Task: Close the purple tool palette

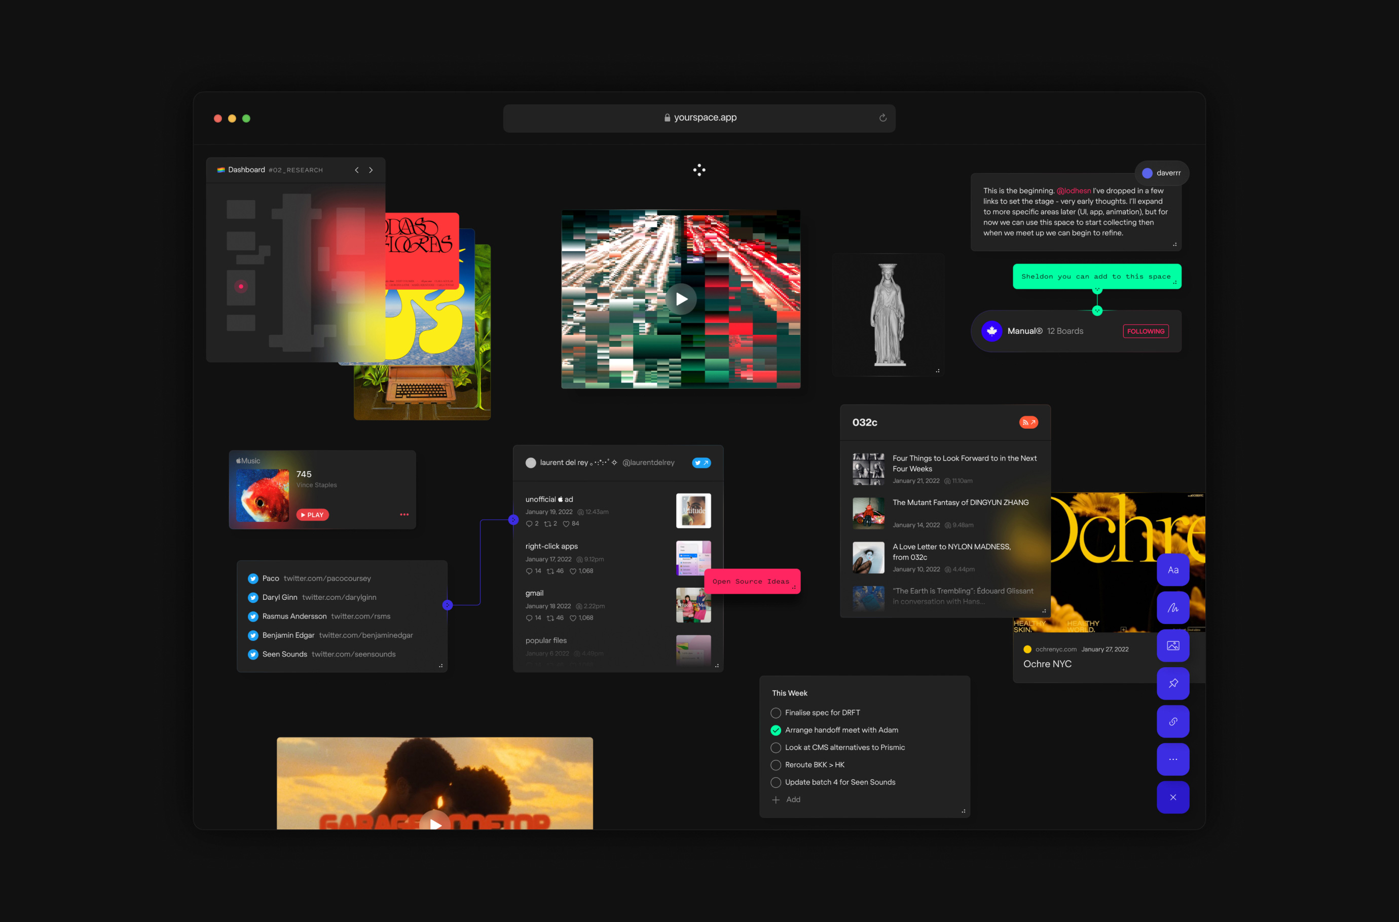Action: (1172, 797)
